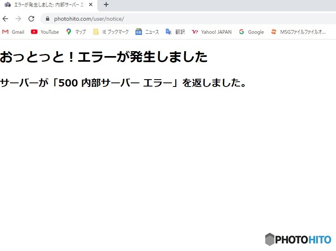Click the PhotoHito camera favicon on the tab
Screen dimensions: 336x251
click(7, 4)
